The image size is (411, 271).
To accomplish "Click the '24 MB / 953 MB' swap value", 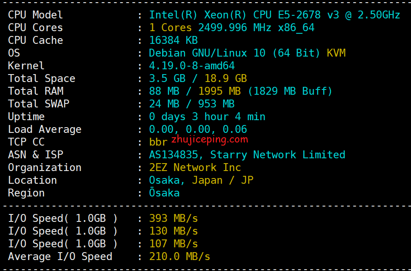I will point(191,104).
